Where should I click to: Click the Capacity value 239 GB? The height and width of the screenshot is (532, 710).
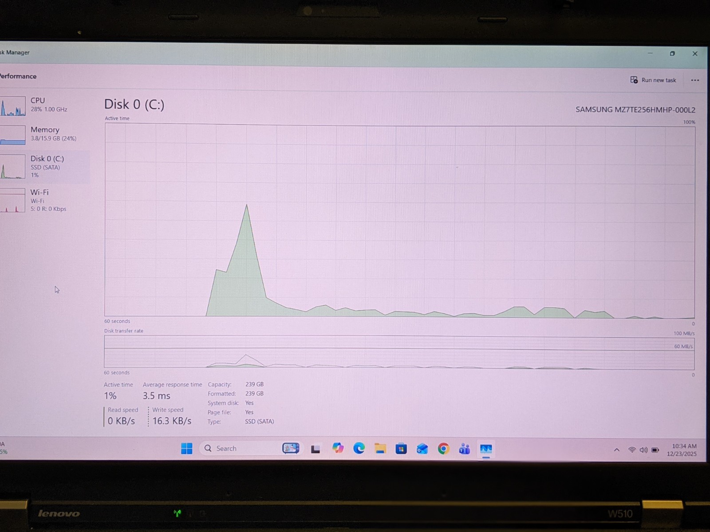click(254, 384)
